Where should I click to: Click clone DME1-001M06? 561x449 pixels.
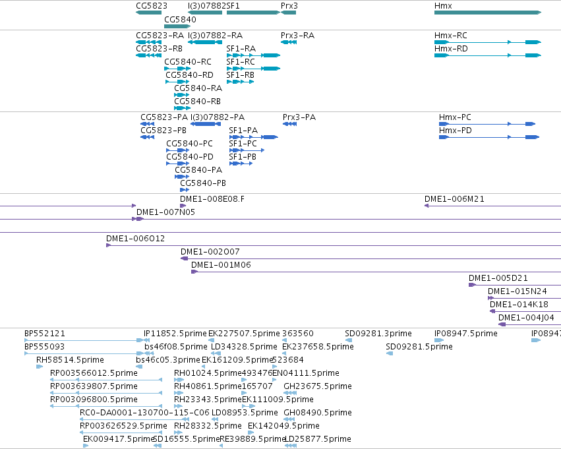376,272
